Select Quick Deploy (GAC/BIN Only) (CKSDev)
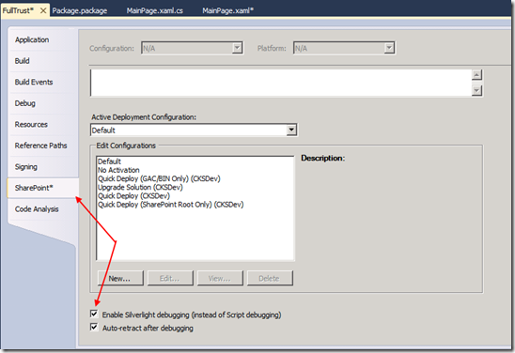This screenshot has width=515, height=353. coord(159,178)
